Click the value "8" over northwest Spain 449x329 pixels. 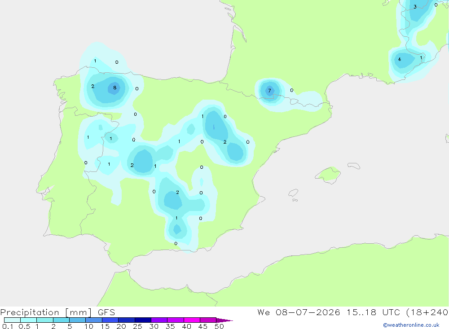coord(114,88)
